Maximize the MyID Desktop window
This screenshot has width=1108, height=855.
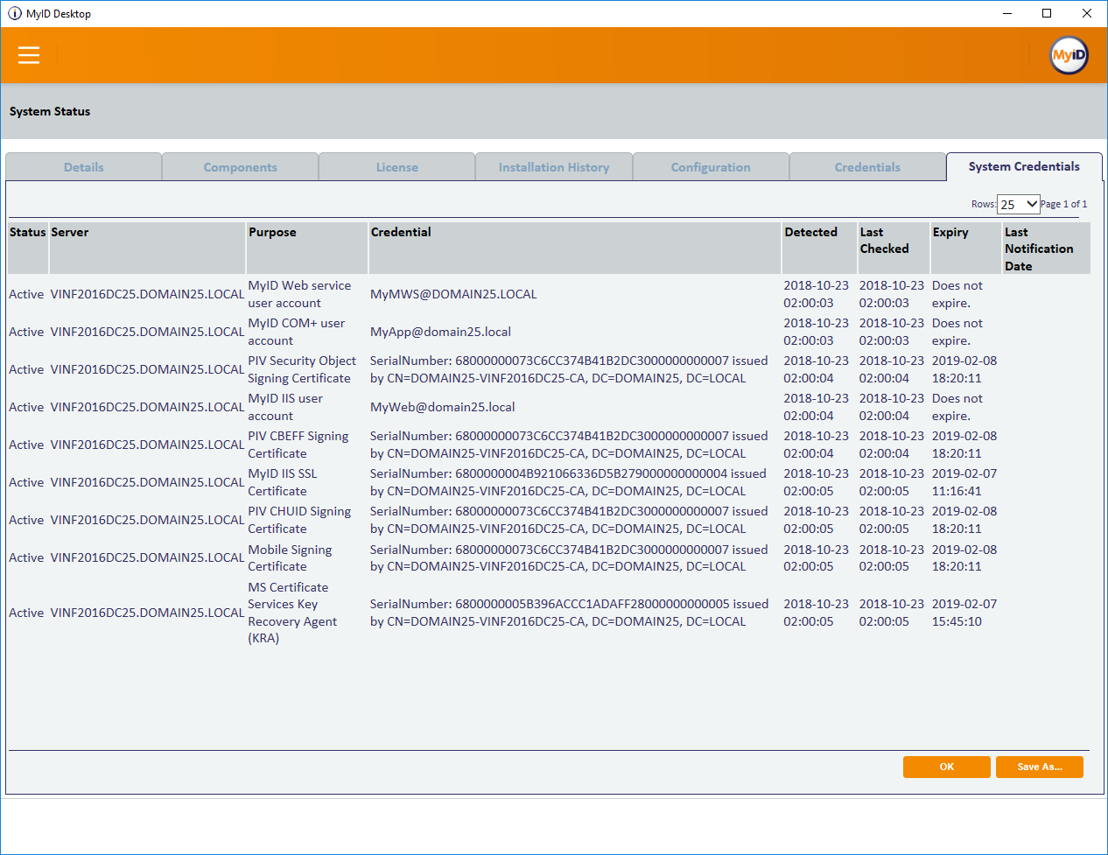coord(1047,13)
